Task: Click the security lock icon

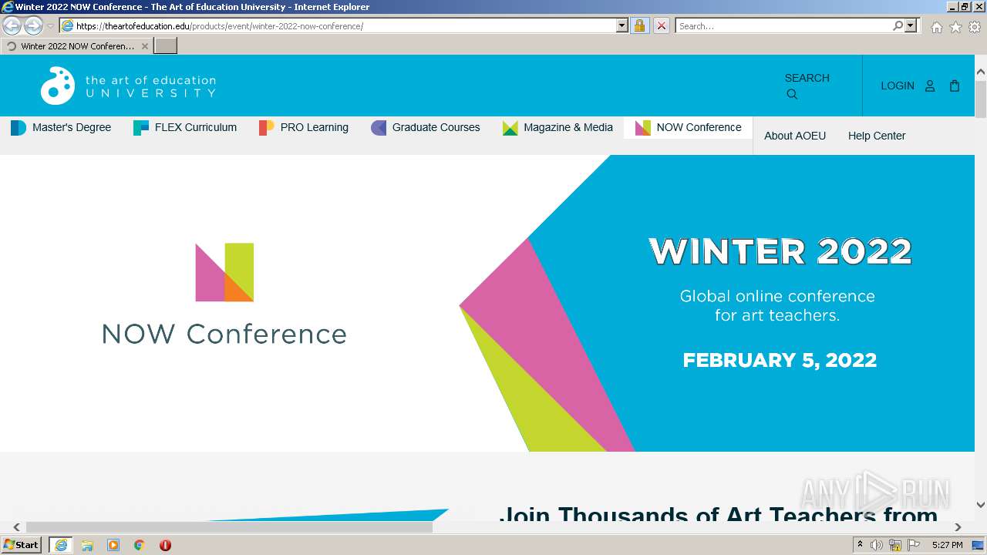Action: (x=639, y=26)
